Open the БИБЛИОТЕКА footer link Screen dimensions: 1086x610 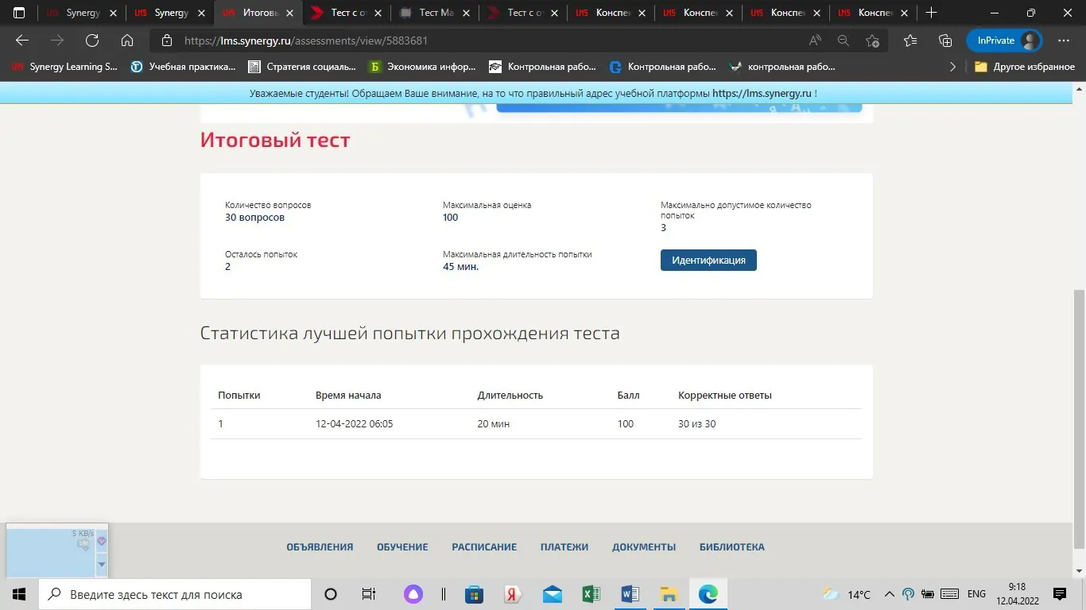pos(732,547)
